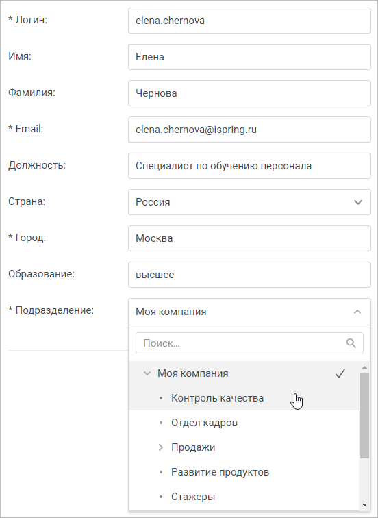Expand the Продажи tree node
Image resolution: width=378 pixels, height=518 pixels.
[161, 447]
